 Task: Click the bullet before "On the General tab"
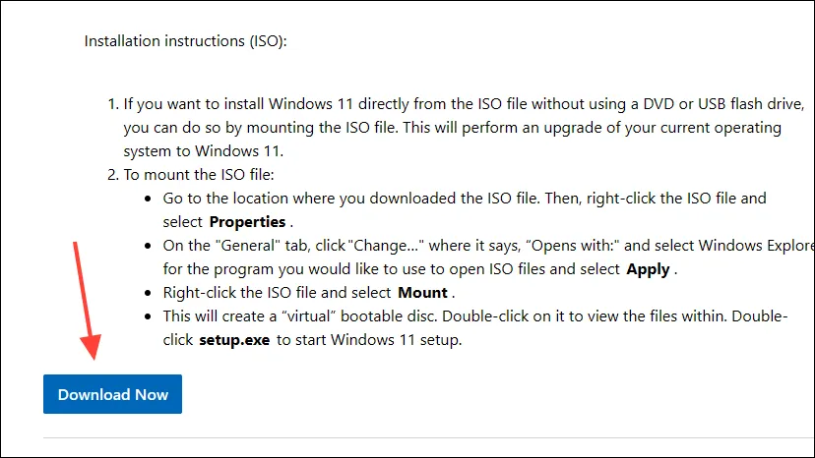148,246
